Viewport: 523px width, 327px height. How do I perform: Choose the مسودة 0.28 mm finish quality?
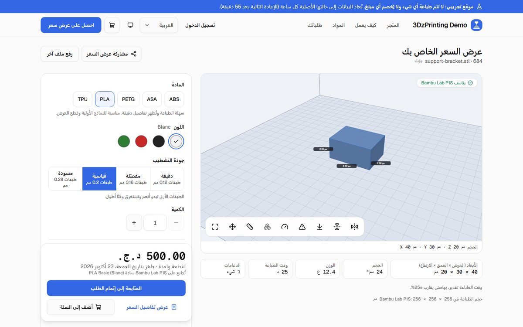[65, 179]
